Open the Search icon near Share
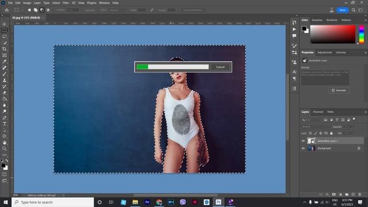The image size is (368, 207). [x=354, y=10]
